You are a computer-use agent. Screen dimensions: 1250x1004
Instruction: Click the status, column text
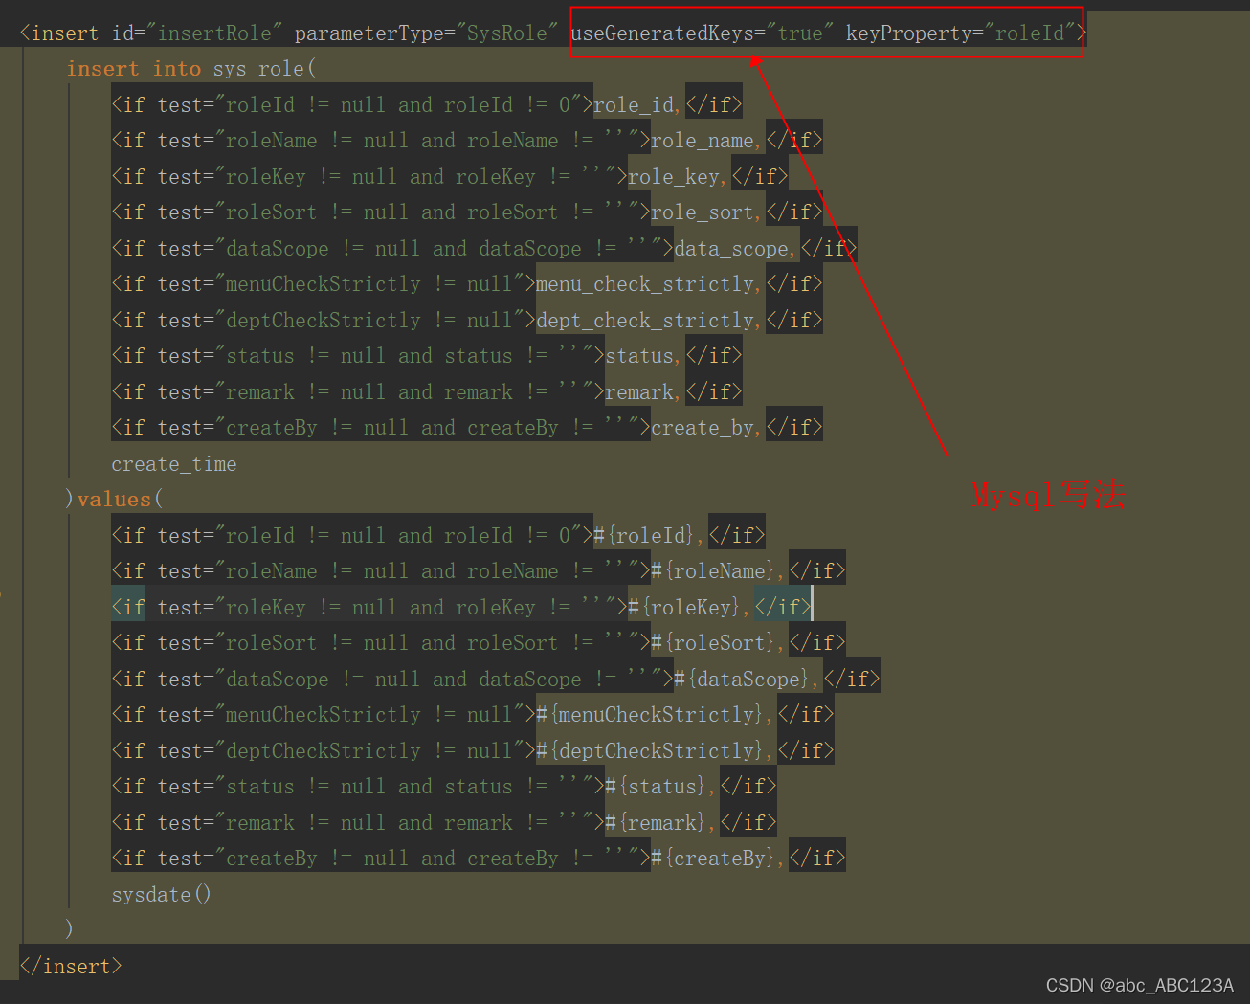[x=643, y=356]
